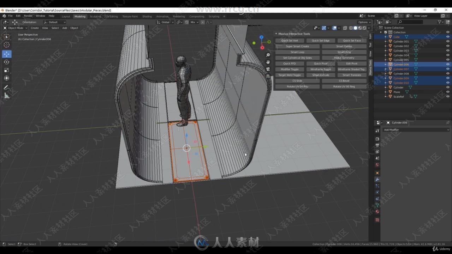Image resolution: width=452 pixels, height=254 pixels.
Task: Hide Cylinder.006 with its eye icon
Action: tap(448, 64)
